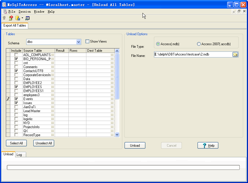
Task: Select the Access(.mdb) file type radio
Action: click(x=158, y=44)
